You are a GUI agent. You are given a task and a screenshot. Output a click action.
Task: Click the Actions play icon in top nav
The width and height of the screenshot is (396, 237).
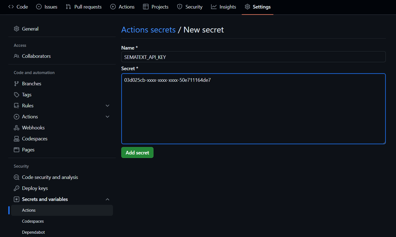(113, 7)
